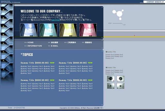
Task: Open the yellow-tinted building thumbnail
Action: (68, 30)
